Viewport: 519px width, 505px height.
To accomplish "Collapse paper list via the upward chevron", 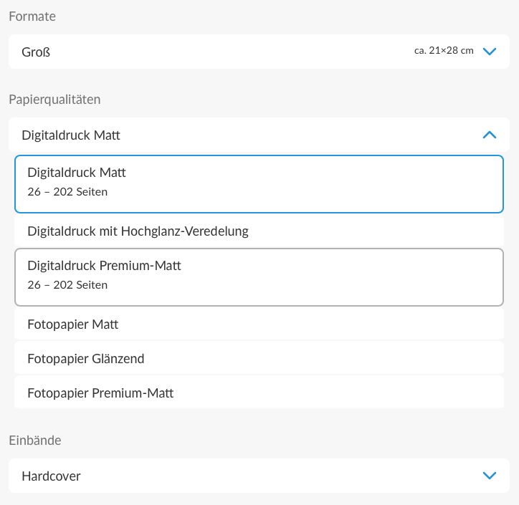I will click(490, 135).
